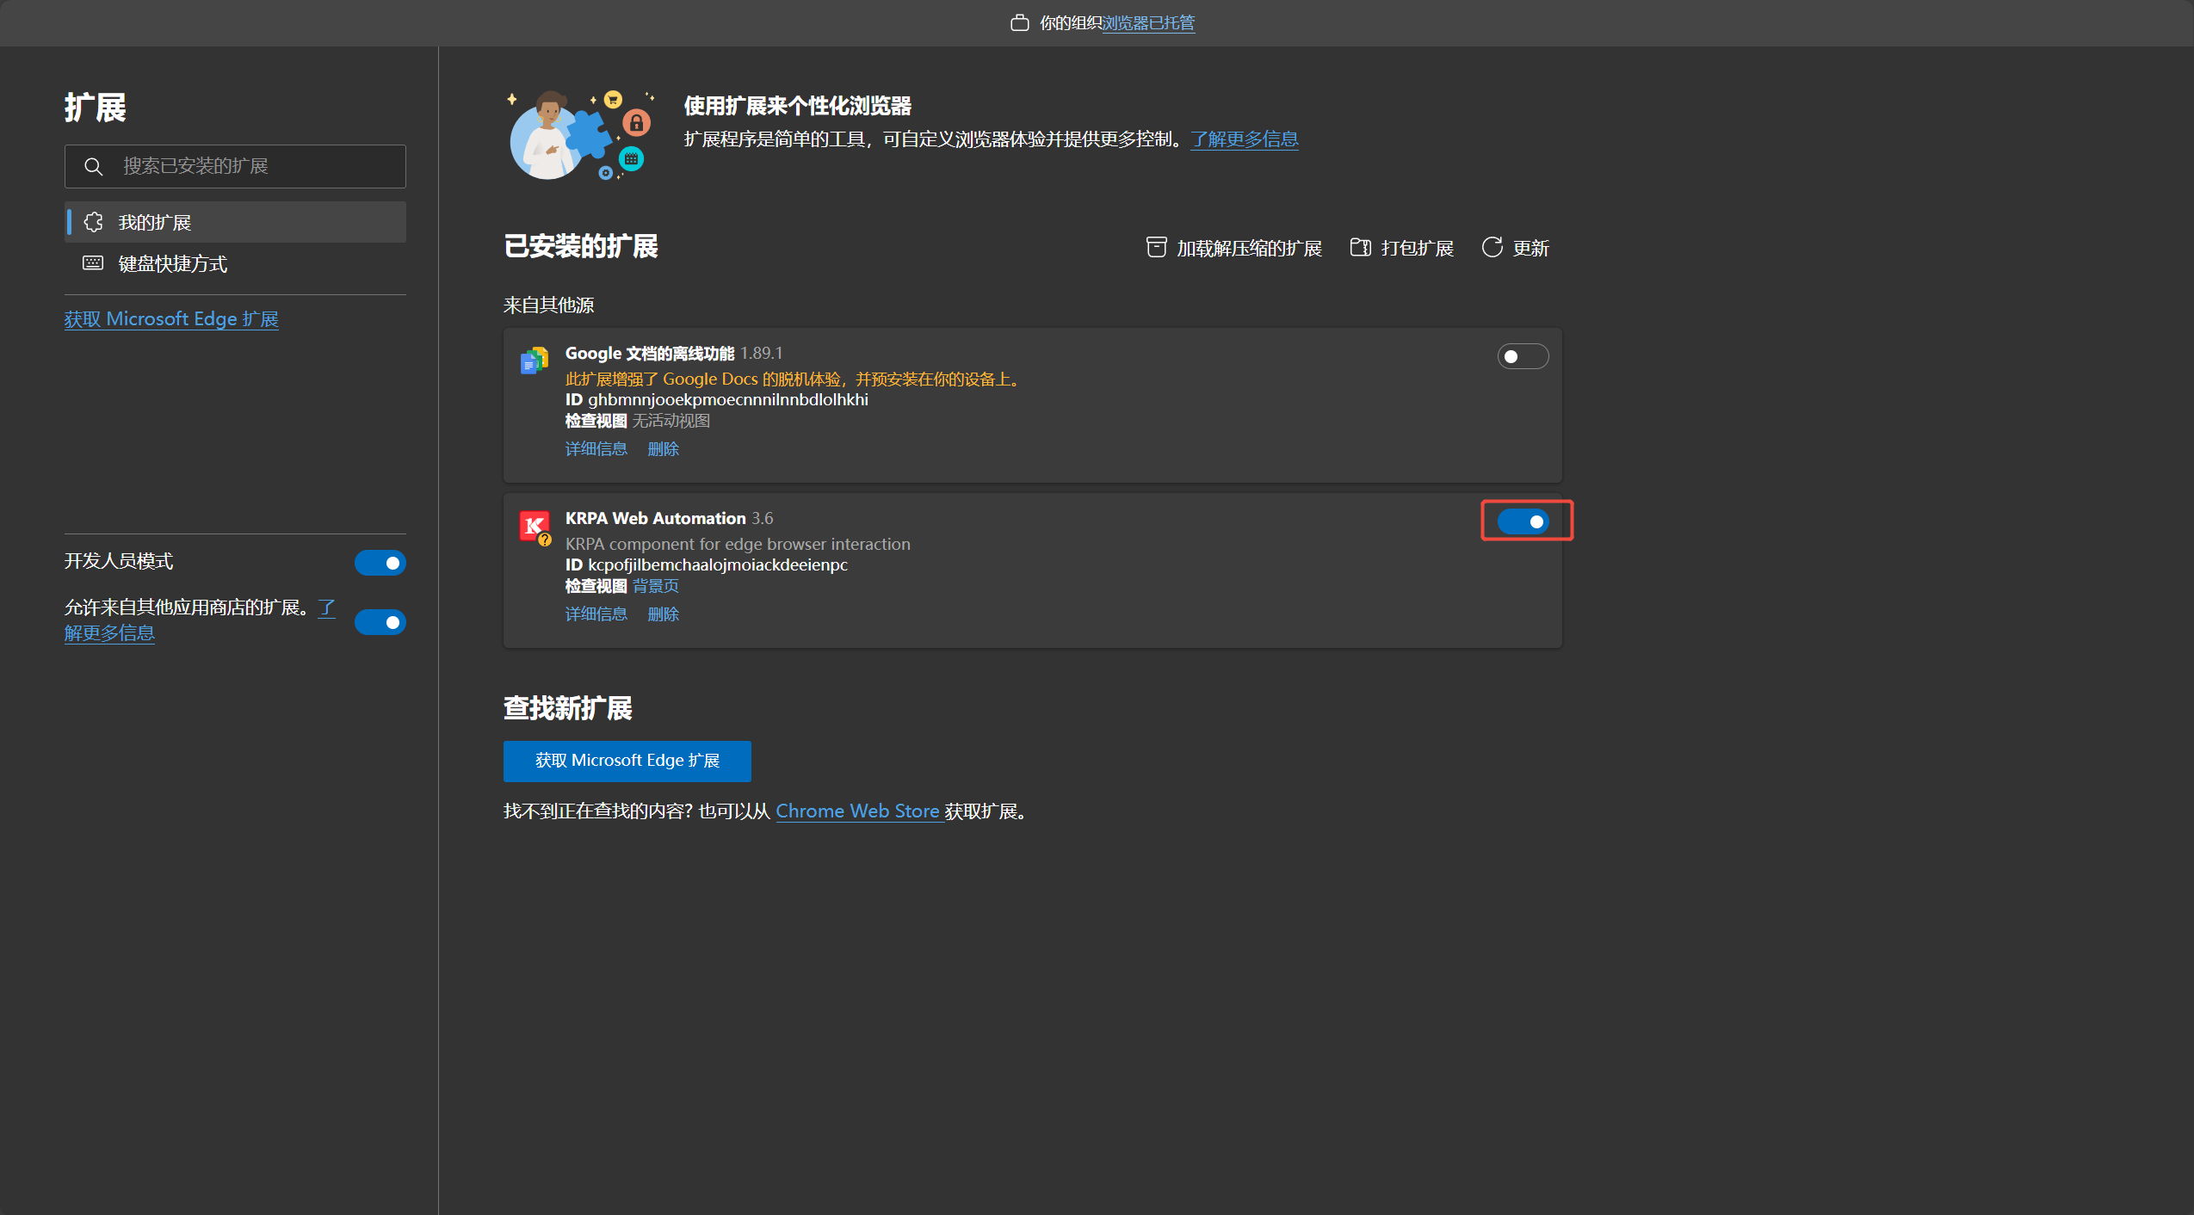This screenshot has width=2194, height=1215.
Task: Open 键盘快捷方式 in the sidebar
Action: click(236, 263)
